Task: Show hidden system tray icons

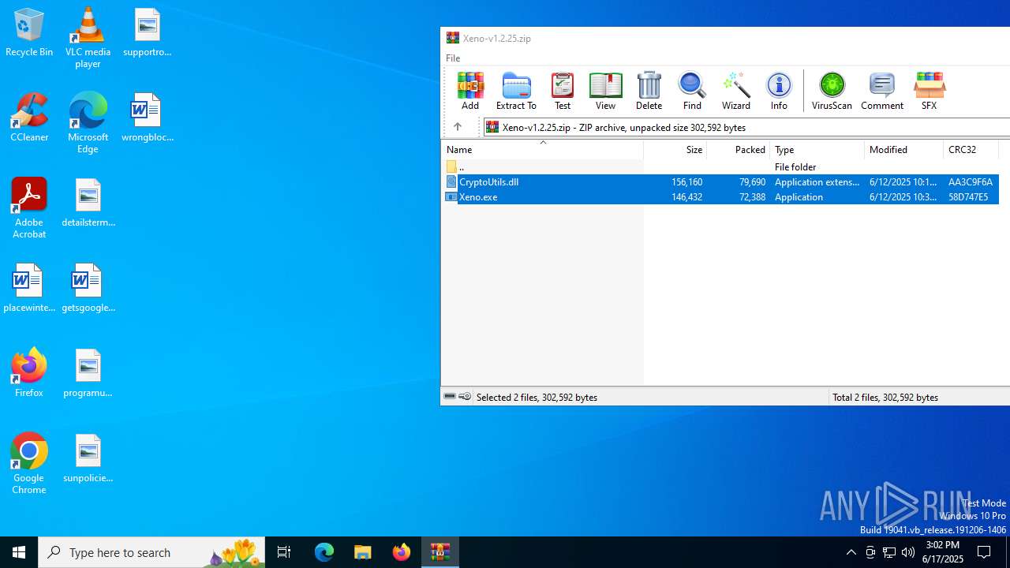Action: 851,552
